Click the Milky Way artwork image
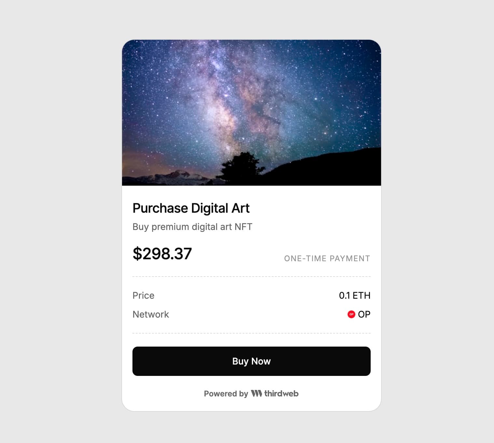 coord(251,98)
